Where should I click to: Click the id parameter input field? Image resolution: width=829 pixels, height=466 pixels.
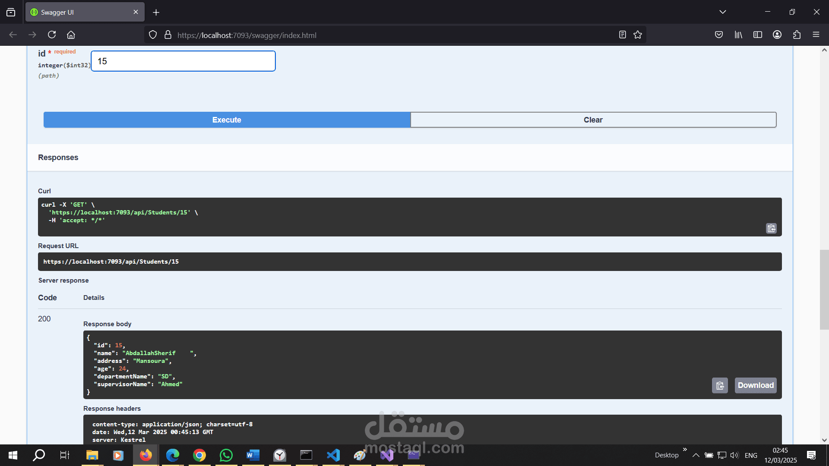click(183, 61)
